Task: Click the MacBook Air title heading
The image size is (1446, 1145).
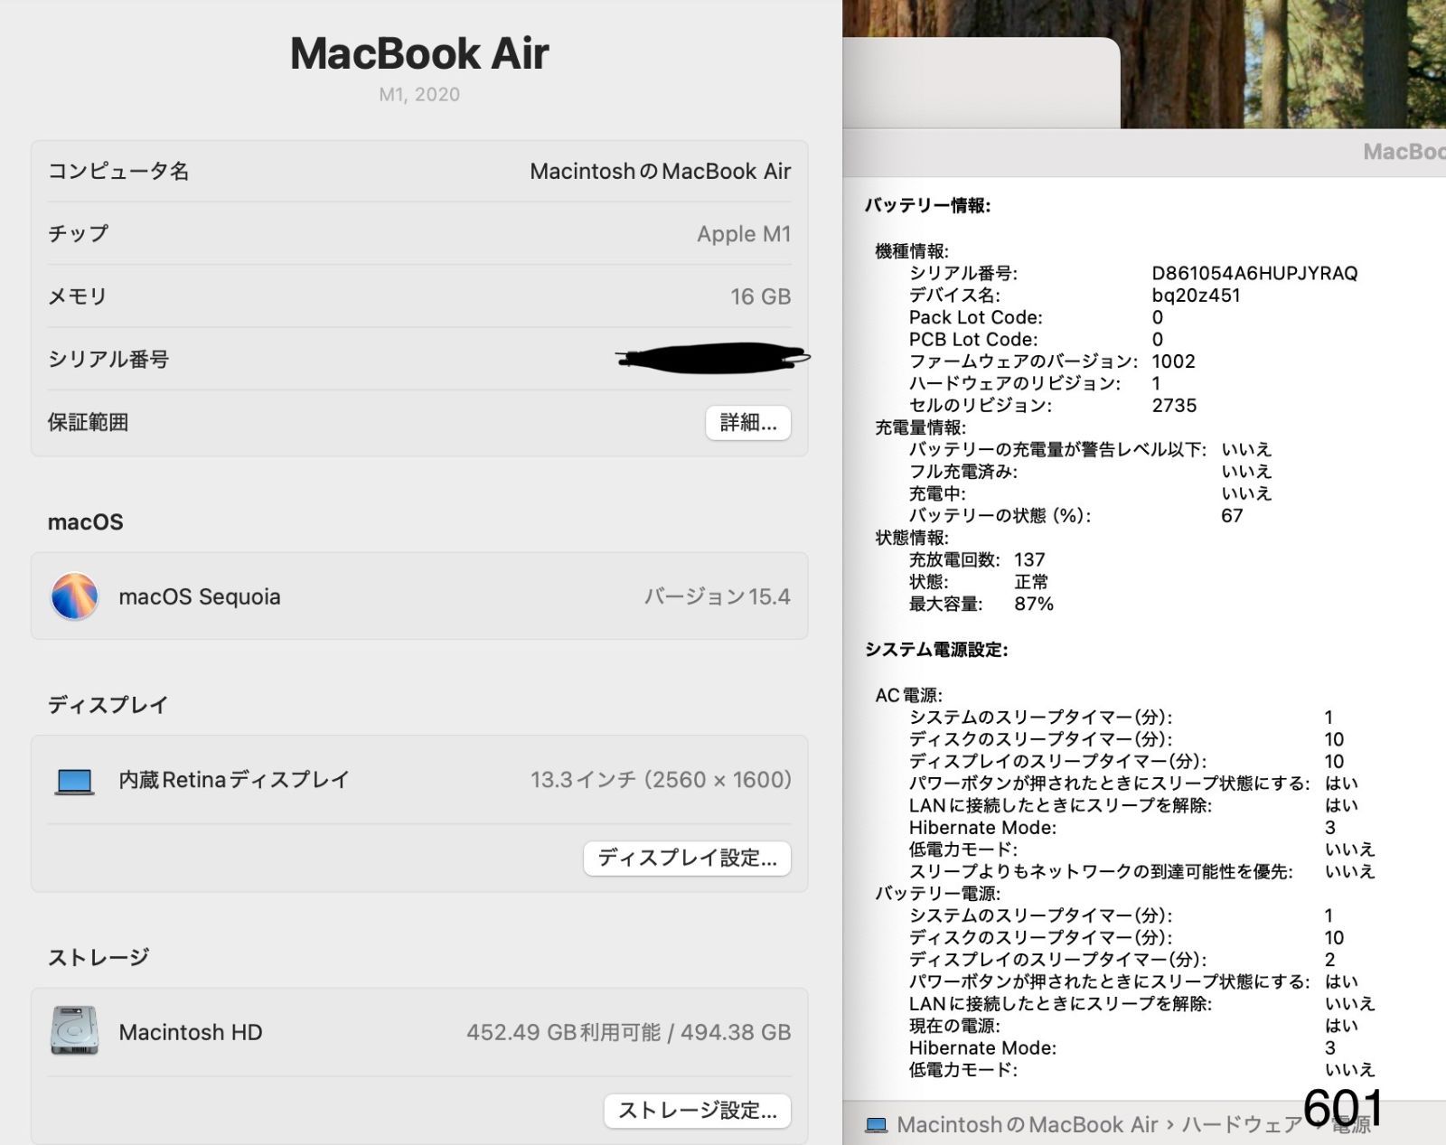Action: 418,53
